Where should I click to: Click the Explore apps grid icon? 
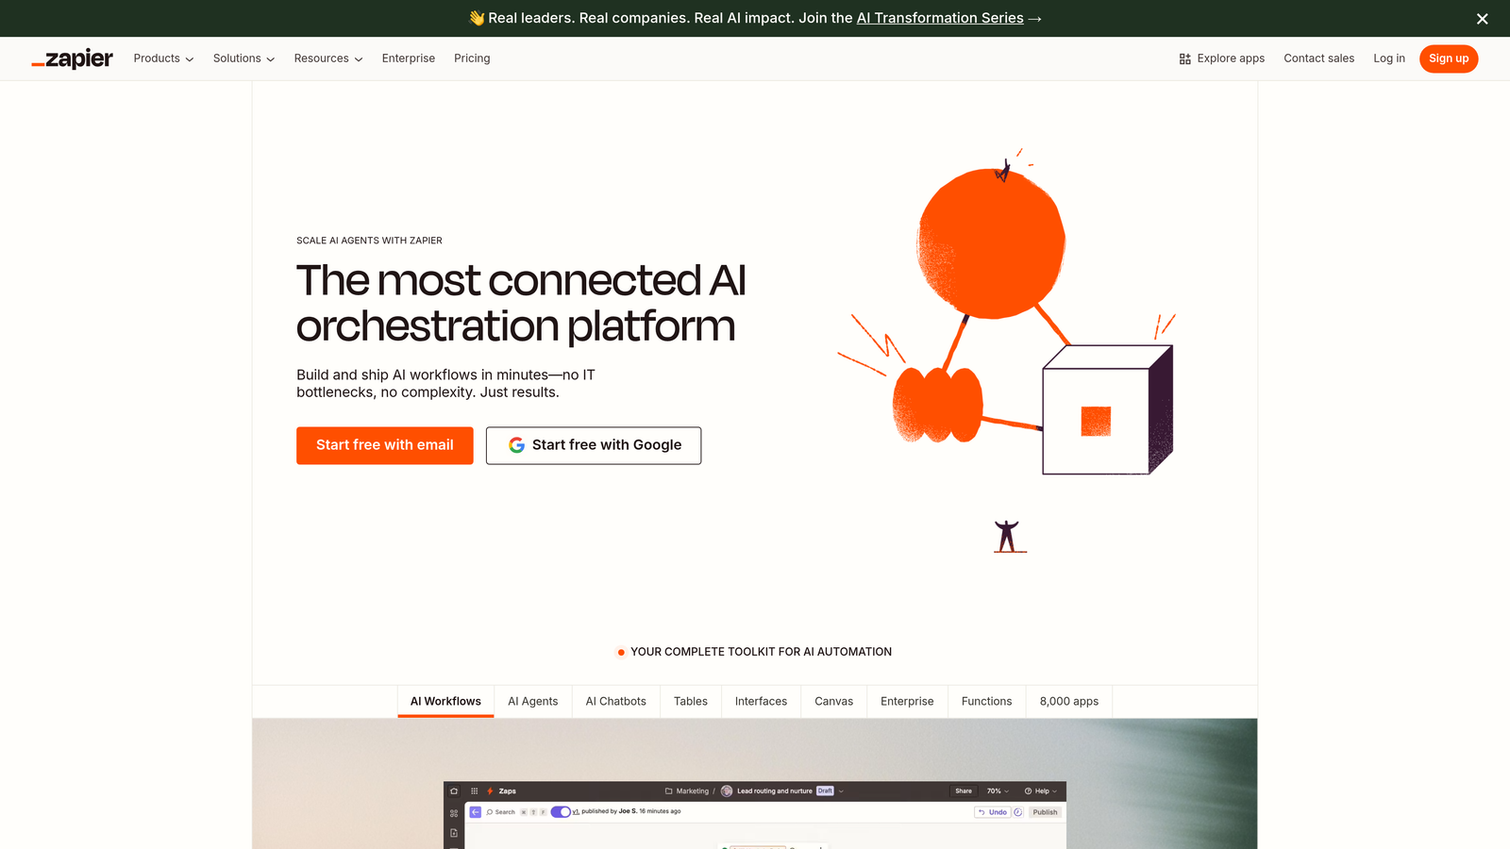click(x=1183, y=58)
